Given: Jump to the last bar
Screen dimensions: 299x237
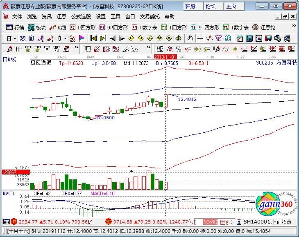Looking at the screenshot, I should 103,38.
